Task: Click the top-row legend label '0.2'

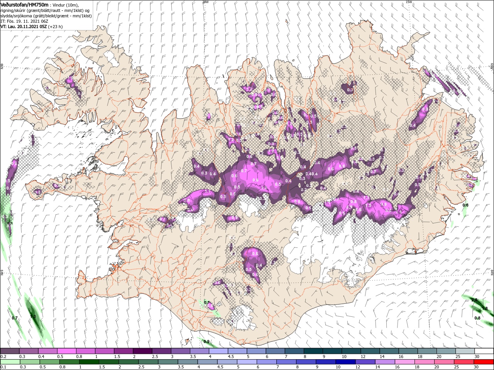Action: (3, 357)
